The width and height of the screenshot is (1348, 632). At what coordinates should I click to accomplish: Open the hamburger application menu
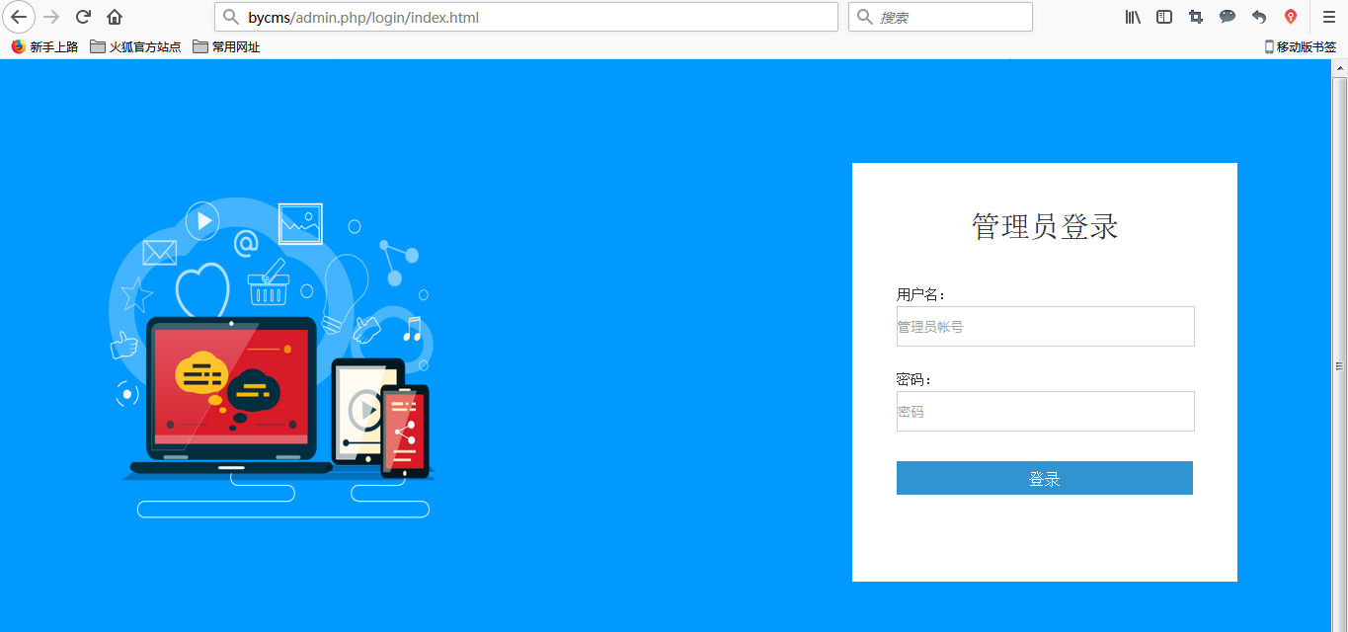pyautogui.click(x=1329, y=17)
